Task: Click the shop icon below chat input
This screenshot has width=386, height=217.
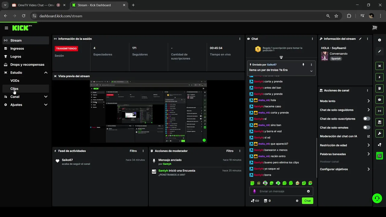Action: tap(266, 201)
